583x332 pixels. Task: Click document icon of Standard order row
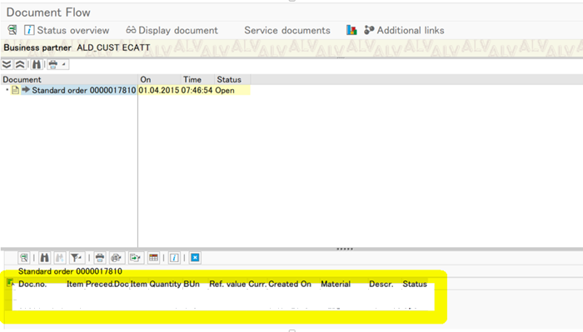pyautogui.click(x=15, y=90)
